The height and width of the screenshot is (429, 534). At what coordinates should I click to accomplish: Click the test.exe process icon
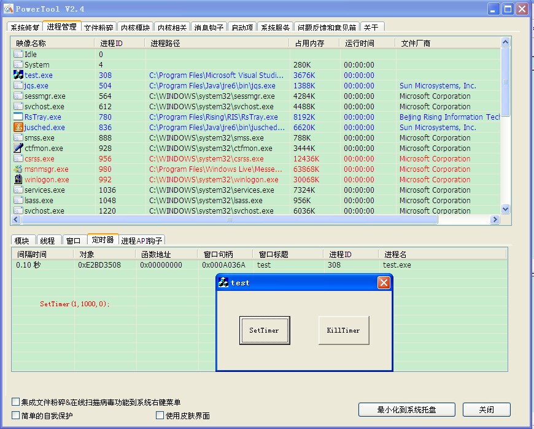point(18,75)
